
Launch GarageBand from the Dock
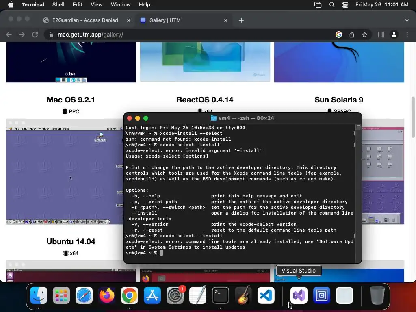pyautogui.click(x=243, y=295)
